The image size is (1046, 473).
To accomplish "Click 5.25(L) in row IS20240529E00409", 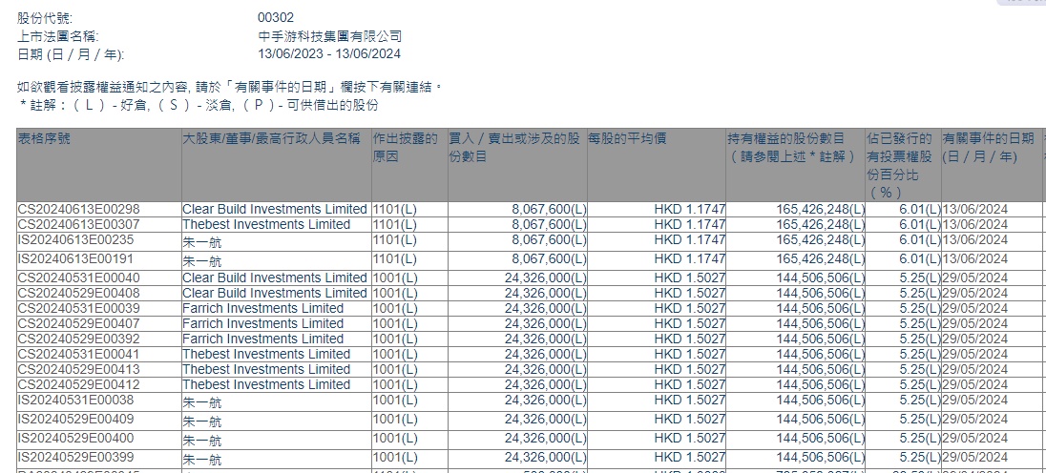I will coord(920,420).
